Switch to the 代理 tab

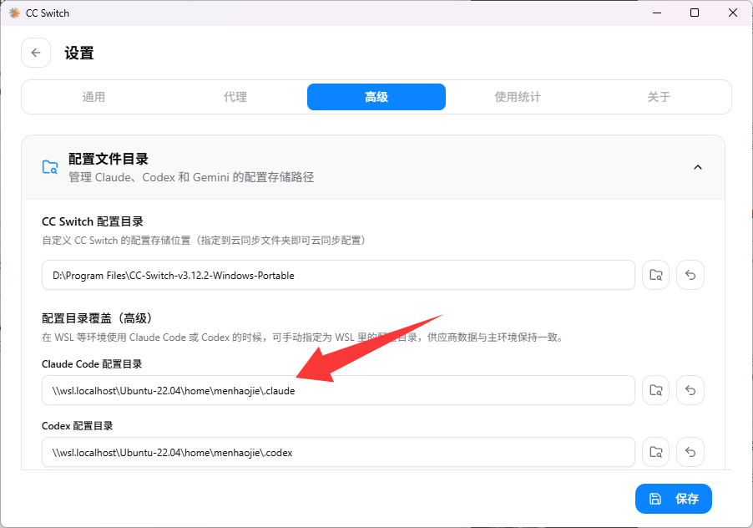point(235,97)
